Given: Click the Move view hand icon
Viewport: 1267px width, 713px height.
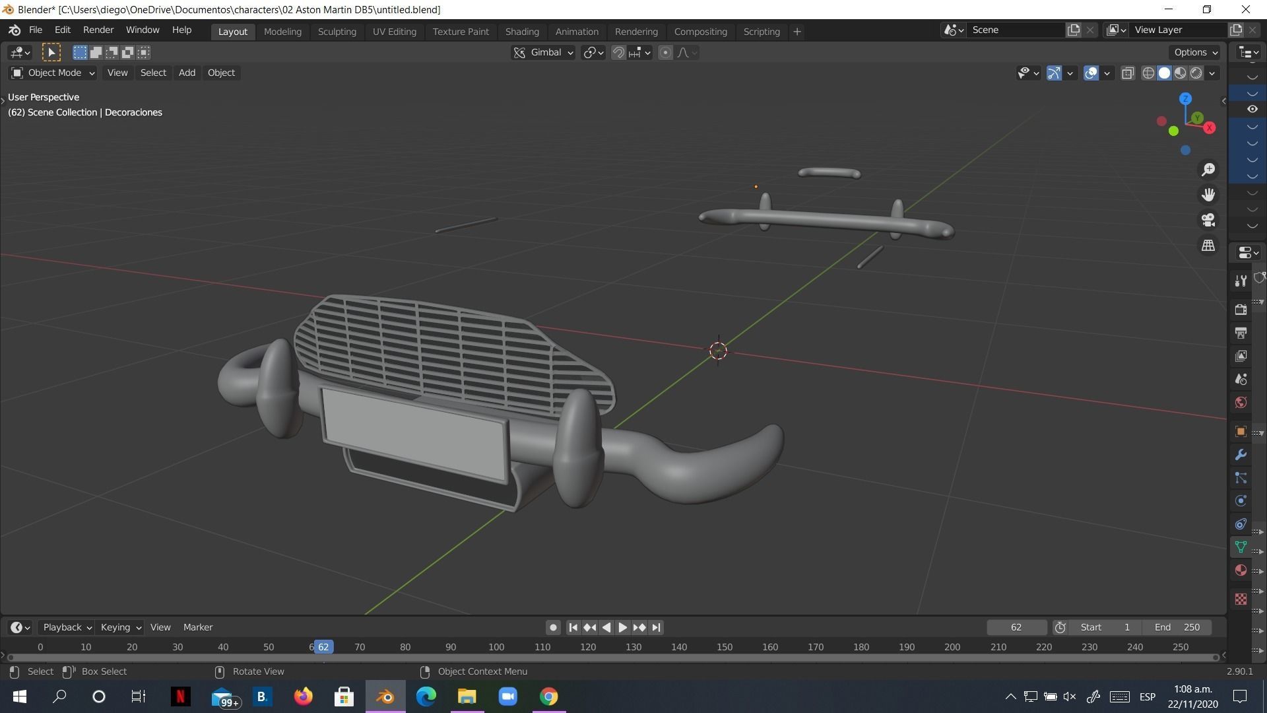Looking at the screenshot, I should pyautogui.click(x=1208, y=195).
